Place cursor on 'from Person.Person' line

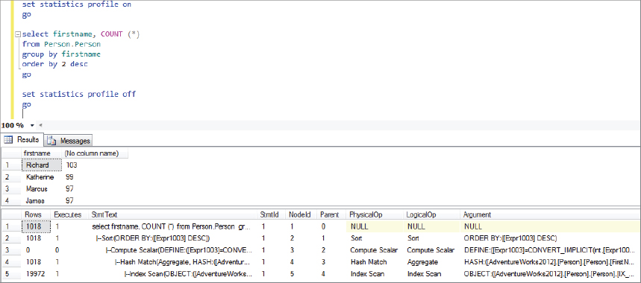(61, 44)
